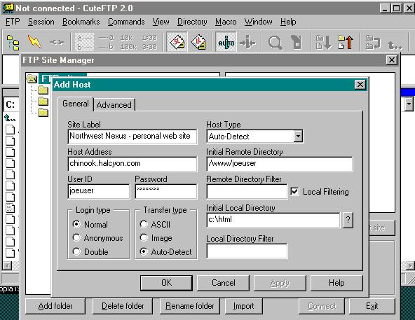Select the first subfolder in Site Manager tree
The height and width of the screenshot is (320, 415).
pos(43,90)
